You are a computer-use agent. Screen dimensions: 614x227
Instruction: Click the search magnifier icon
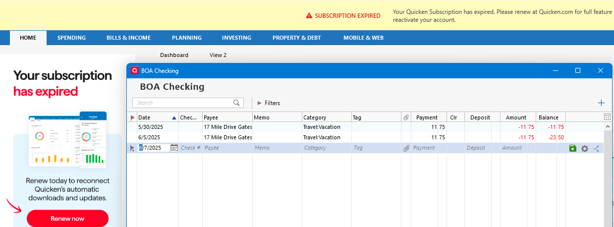[x=237, y=103]
